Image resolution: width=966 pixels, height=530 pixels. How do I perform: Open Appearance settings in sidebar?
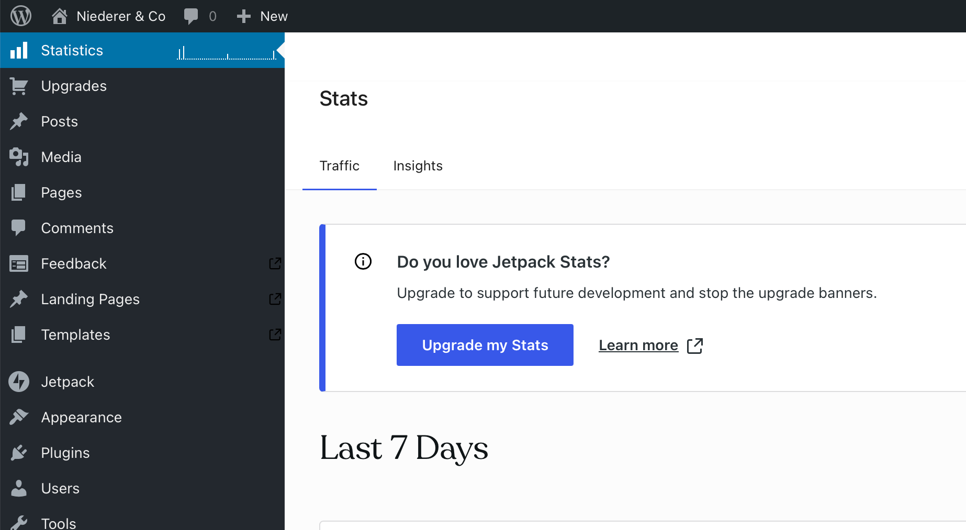(82, 417)
